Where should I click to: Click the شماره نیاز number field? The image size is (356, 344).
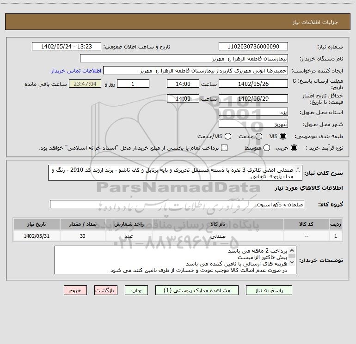point(253,46)
